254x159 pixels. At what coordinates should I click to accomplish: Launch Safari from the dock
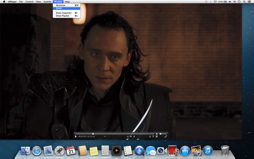pos(37,151)
